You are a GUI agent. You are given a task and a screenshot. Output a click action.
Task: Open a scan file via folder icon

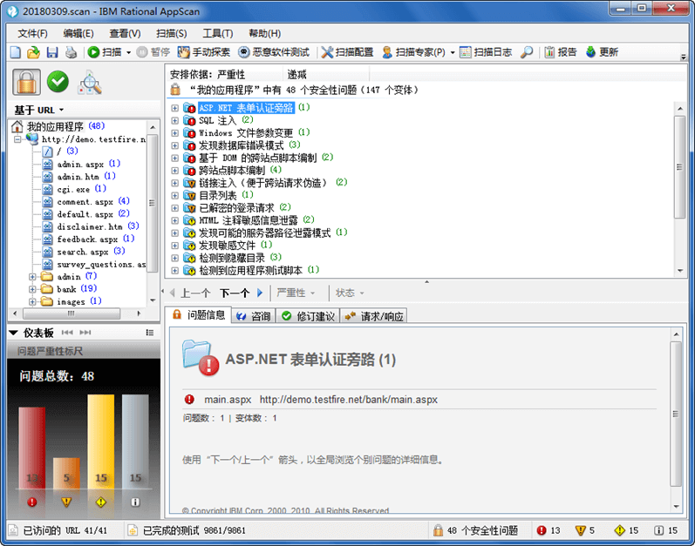(34, 52)
